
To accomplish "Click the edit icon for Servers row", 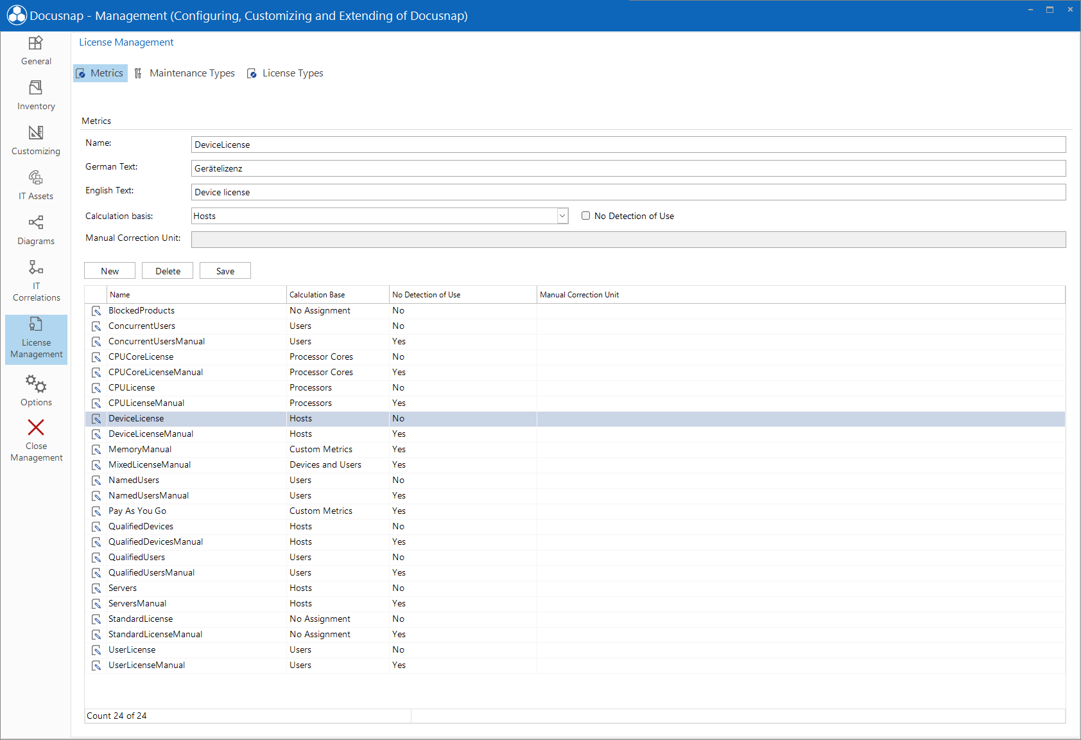I will pos(96,588).
